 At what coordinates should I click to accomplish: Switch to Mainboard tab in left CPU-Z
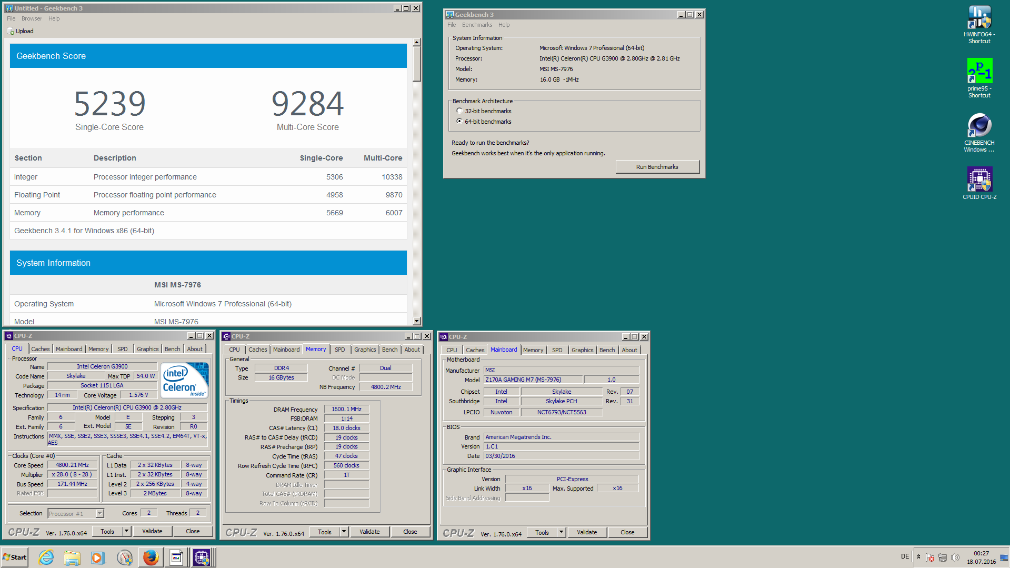point(69,349)
